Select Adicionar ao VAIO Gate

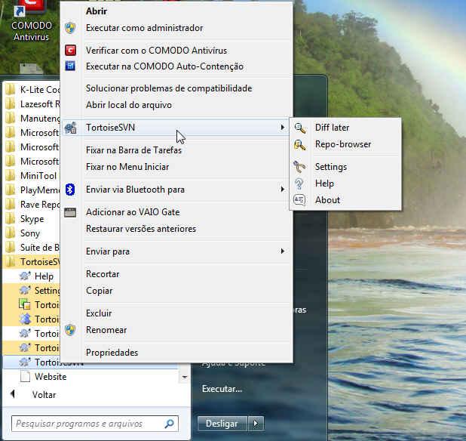coord(176,212)
